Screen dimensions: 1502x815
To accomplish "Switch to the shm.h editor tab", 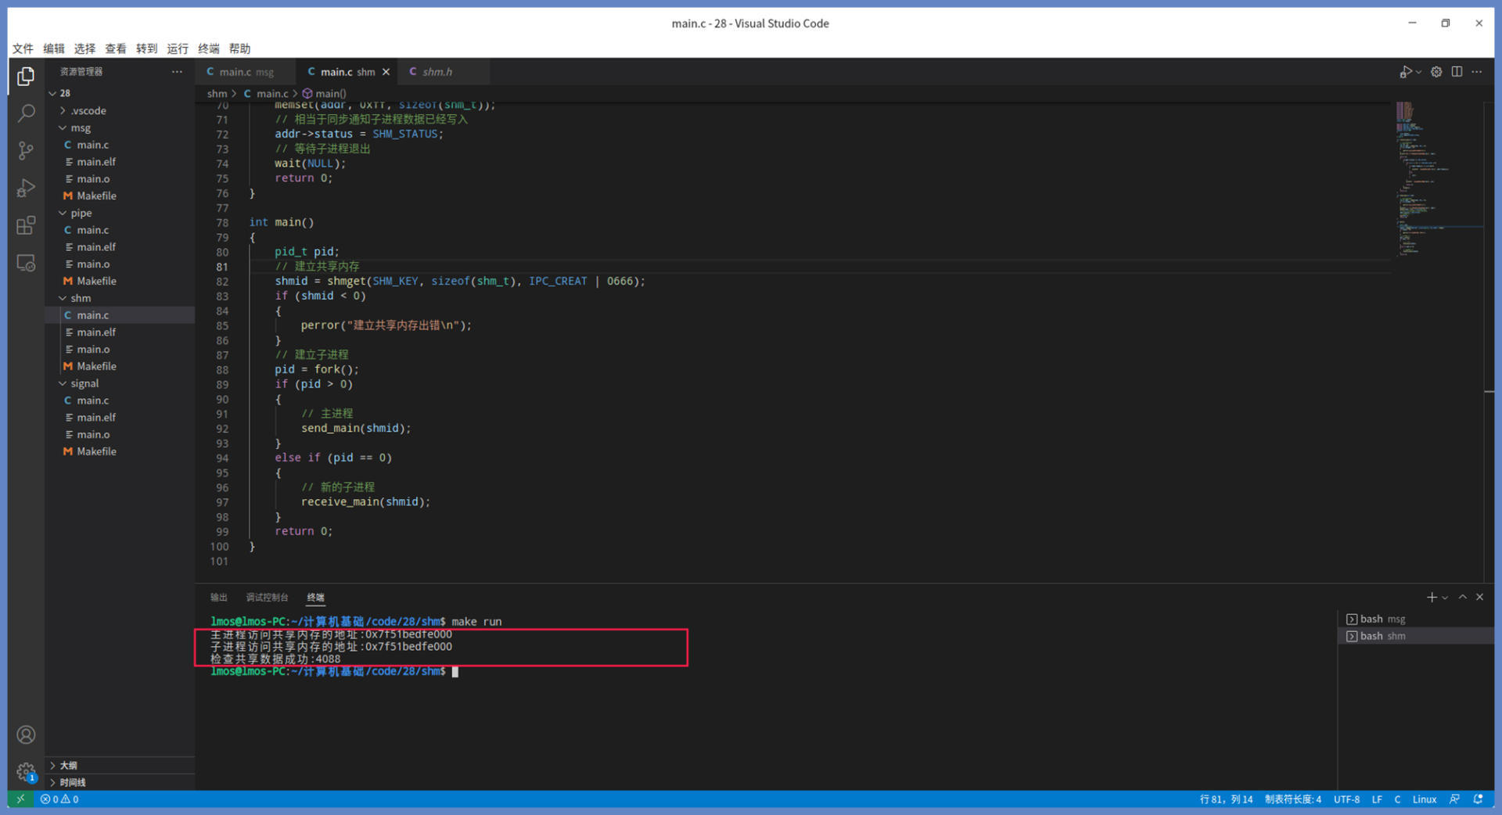I will [437, 72].
